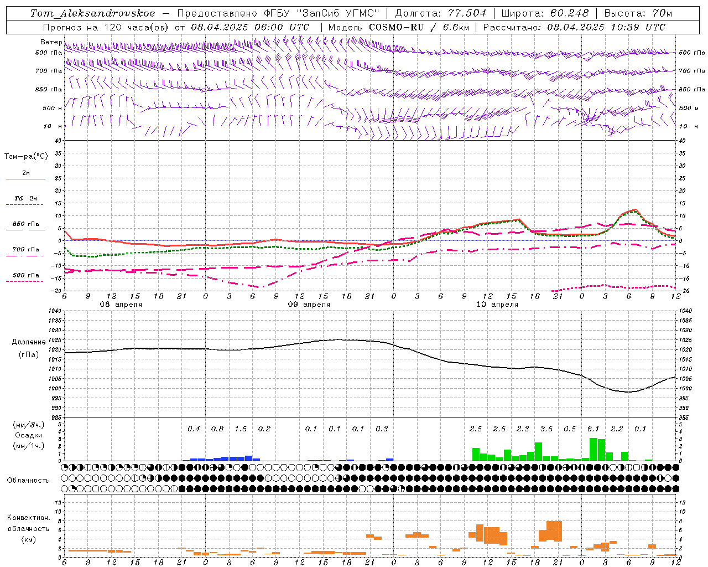Image resolution: width=708 pixels, height=567 pixels.
Task: Click the precipitation value 0.4
Action: 194,429
